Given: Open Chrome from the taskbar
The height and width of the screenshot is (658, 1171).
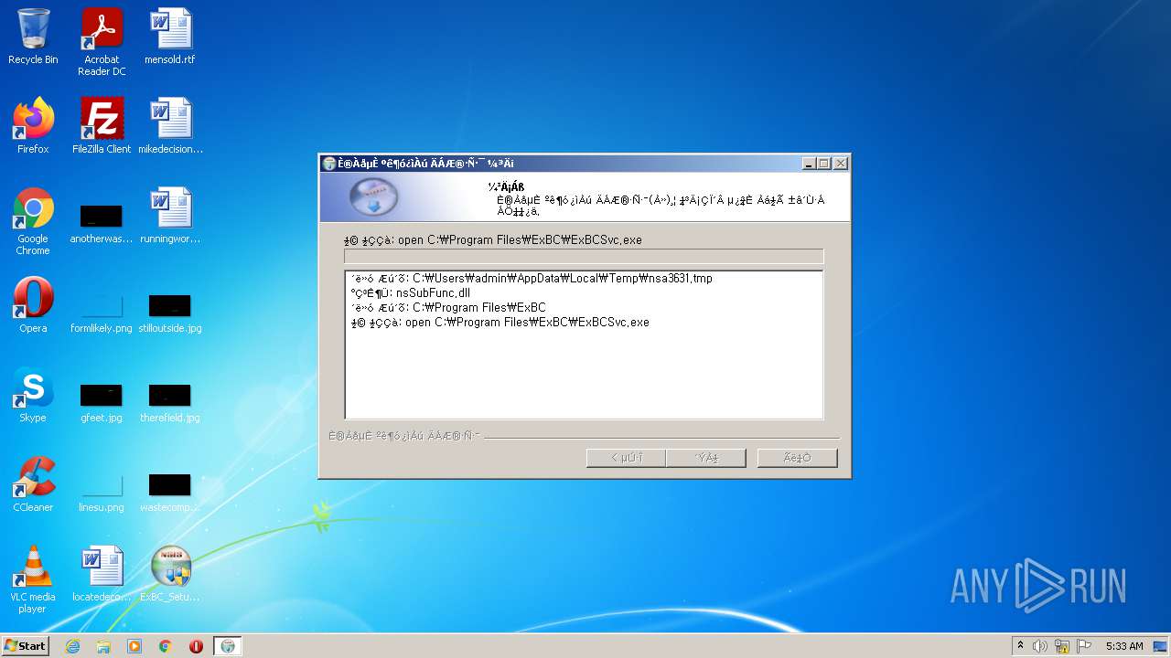Looking at the screenshot, I should click(166, 646).
